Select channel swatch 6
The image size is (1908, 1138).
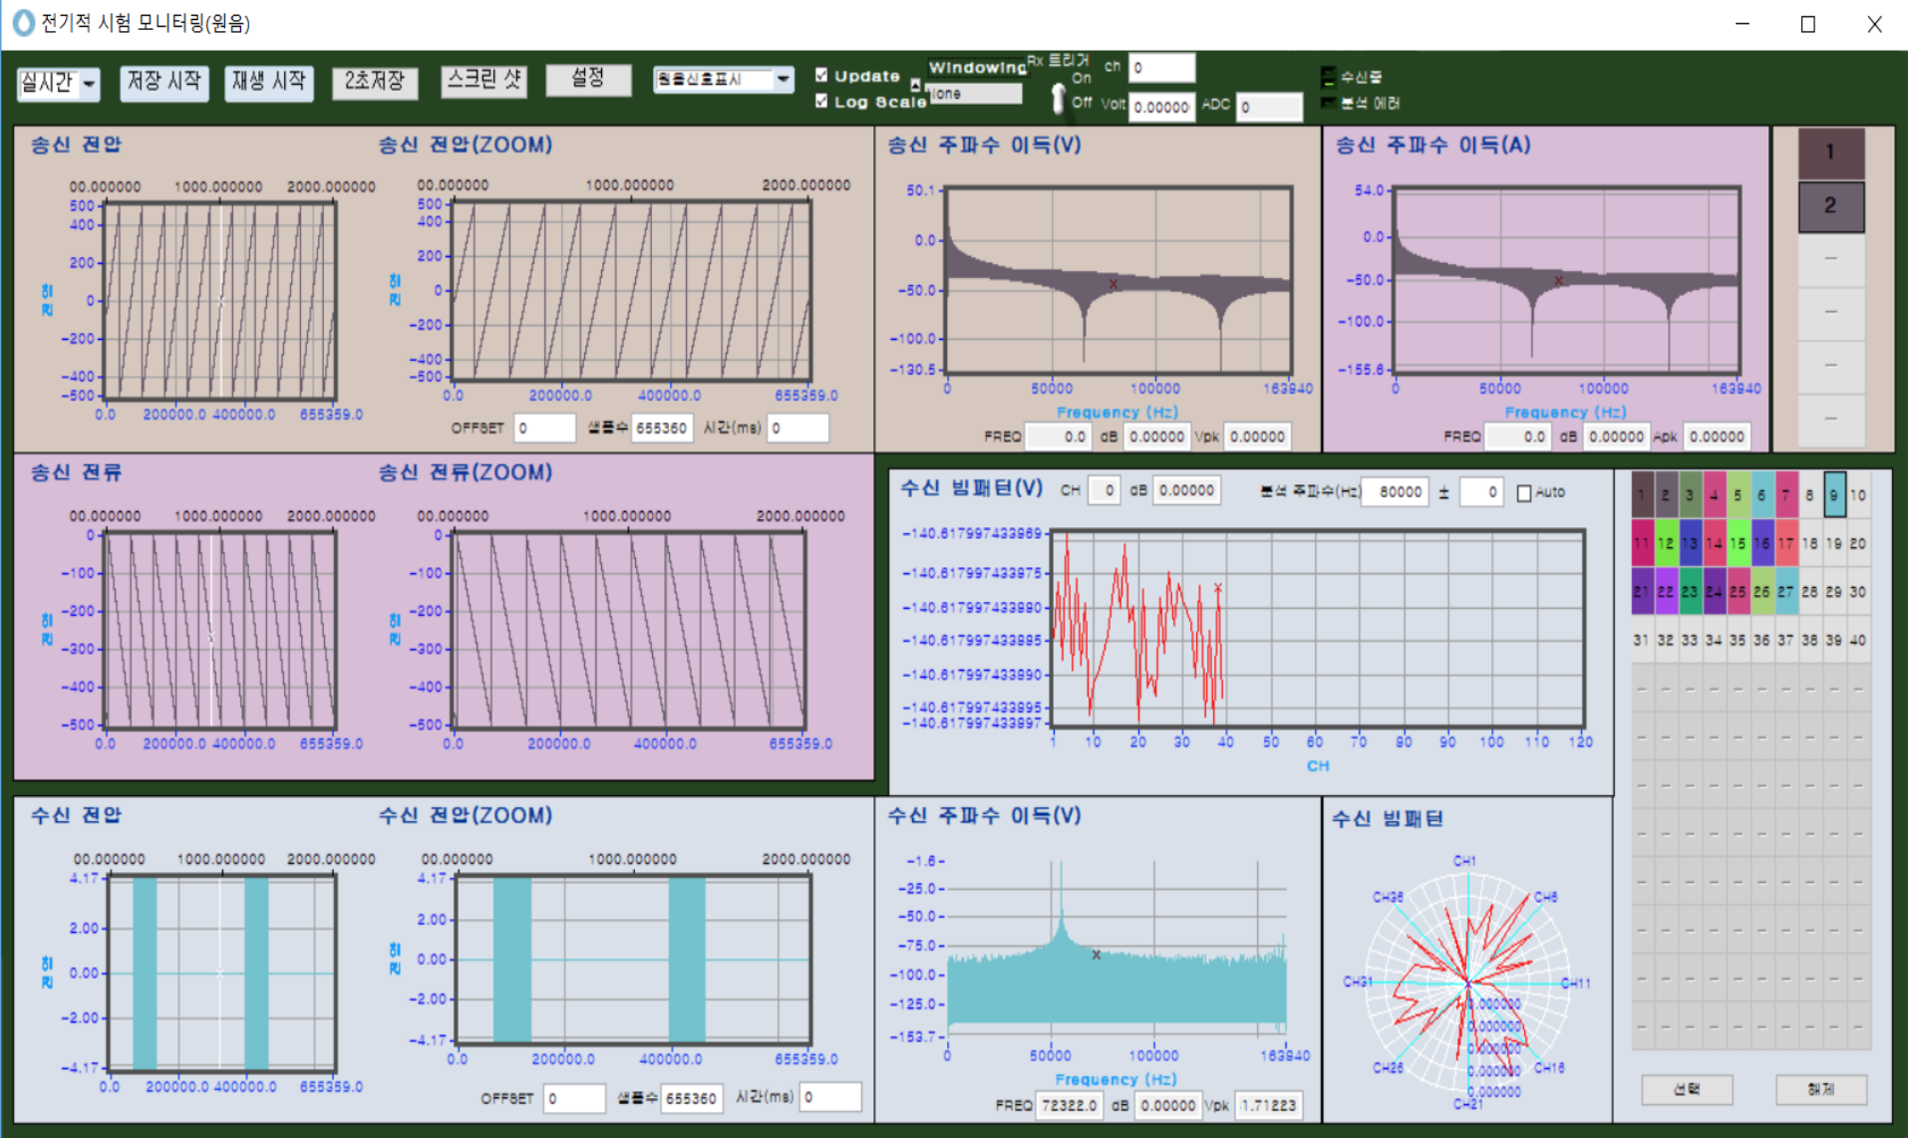pyautogui.click(x=1762, y=495)
